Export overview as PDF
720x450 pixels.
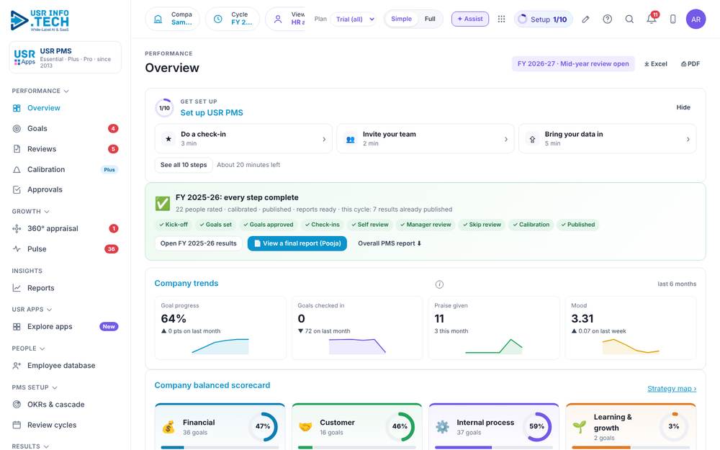[x=690, y=64]
